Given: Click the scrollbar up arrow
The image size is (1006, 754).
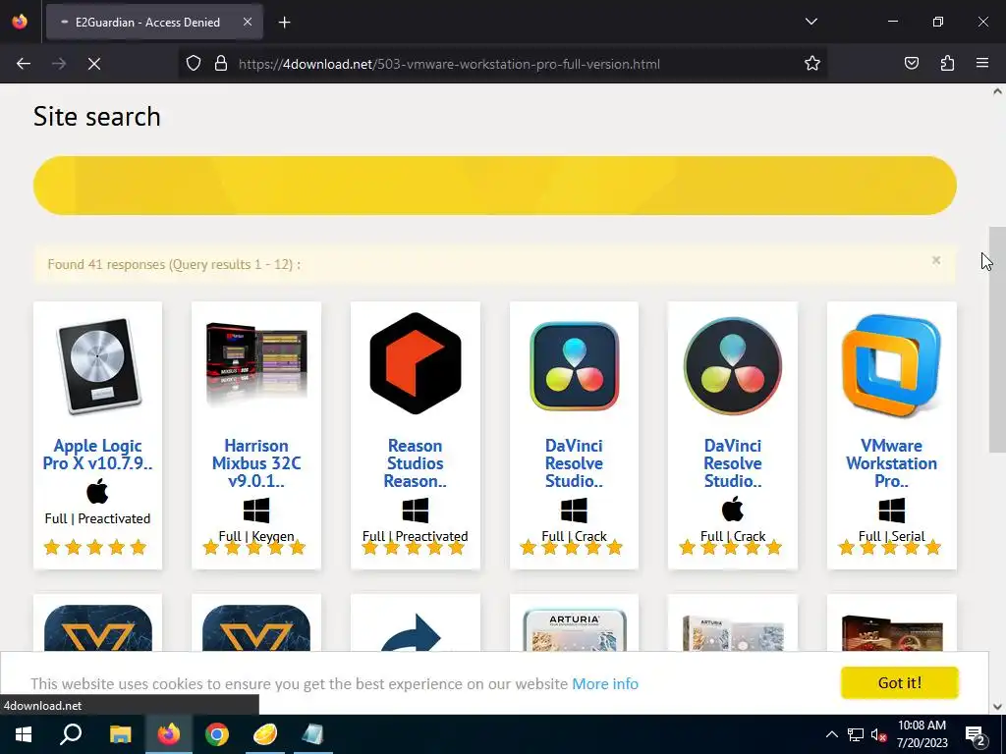Looking at the screenshot, I should click(x=997, y=91).
